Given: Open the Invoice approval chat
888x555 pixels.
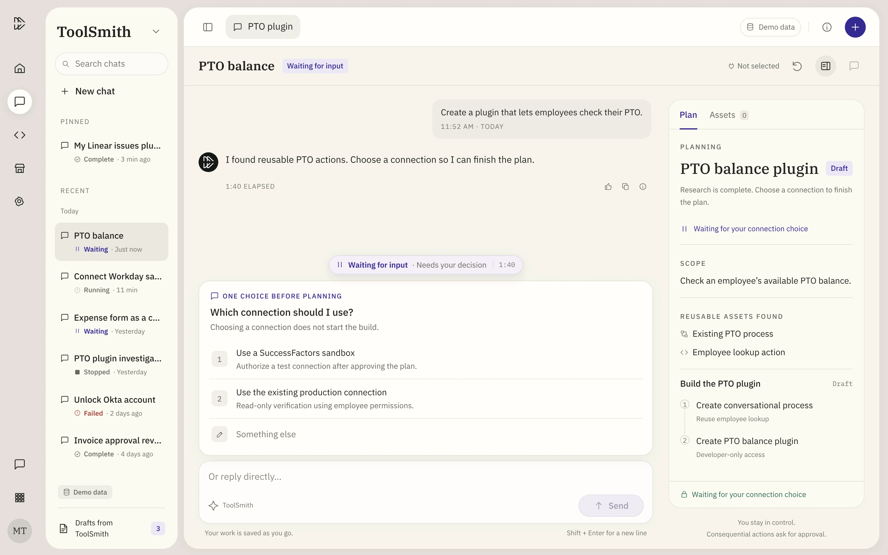Looking at the screenshot, I should point(112,447).
